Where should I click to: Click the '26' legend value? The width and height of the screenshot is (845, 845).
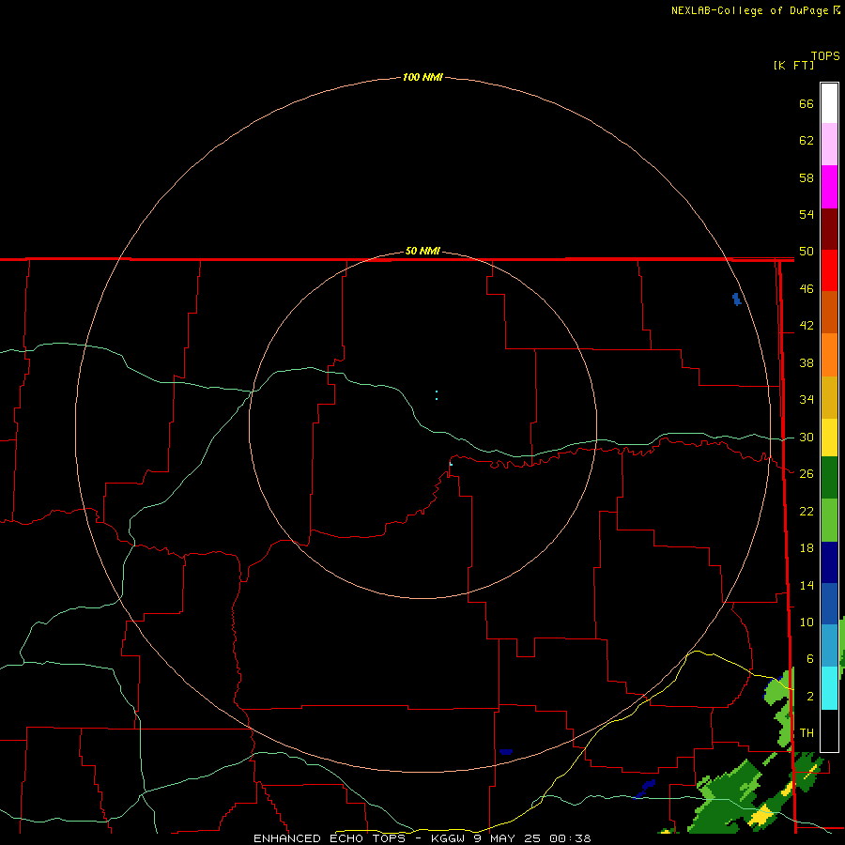[807, 474]
